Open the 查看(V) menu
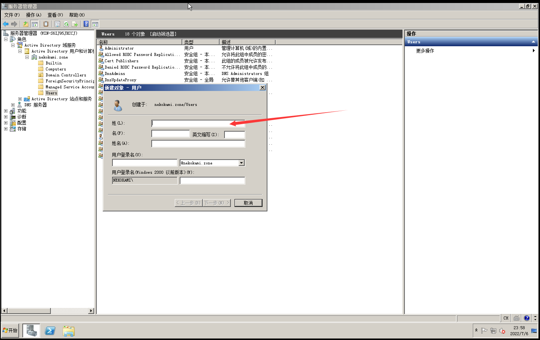The image size is (540, 340). click(55, 15)
